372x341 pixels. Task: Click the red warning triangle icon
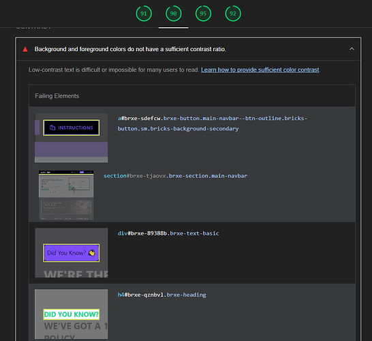pyautogui.click(x=25, y=49)
